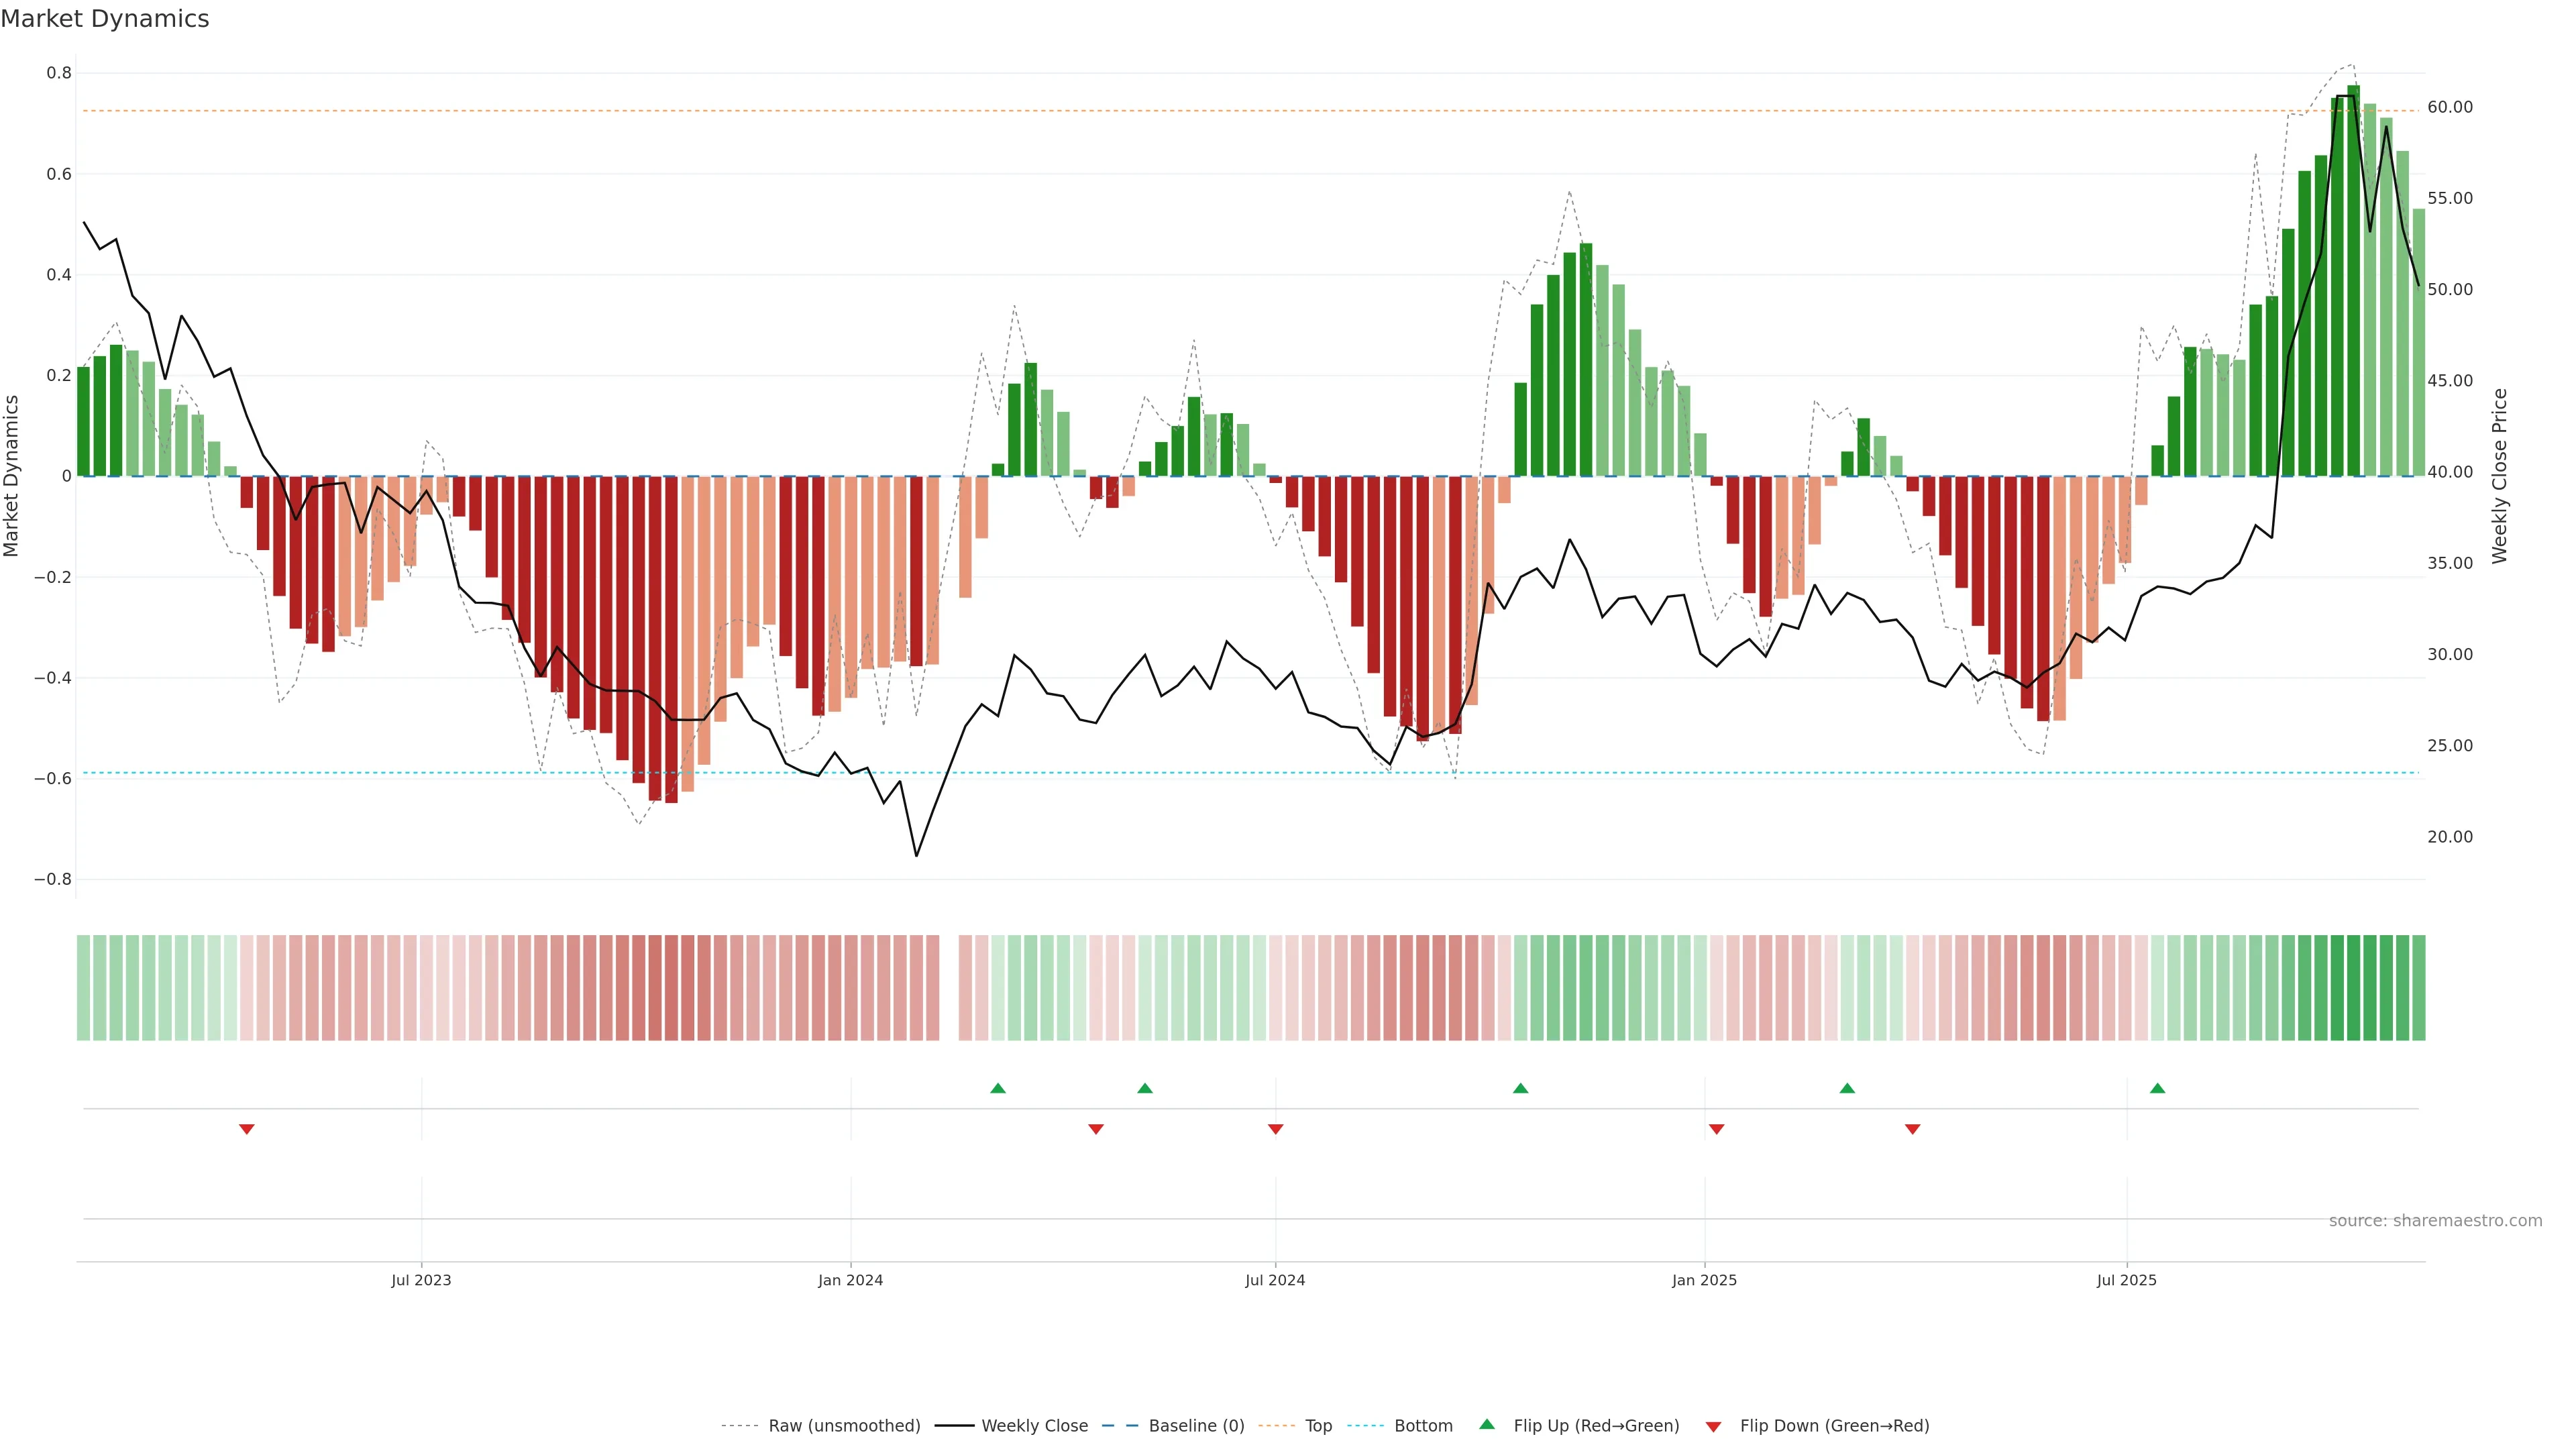Click the leftmost red flip-down triangle marker
Screen dimensions: 2576x1449
(x=247, y=1129)
